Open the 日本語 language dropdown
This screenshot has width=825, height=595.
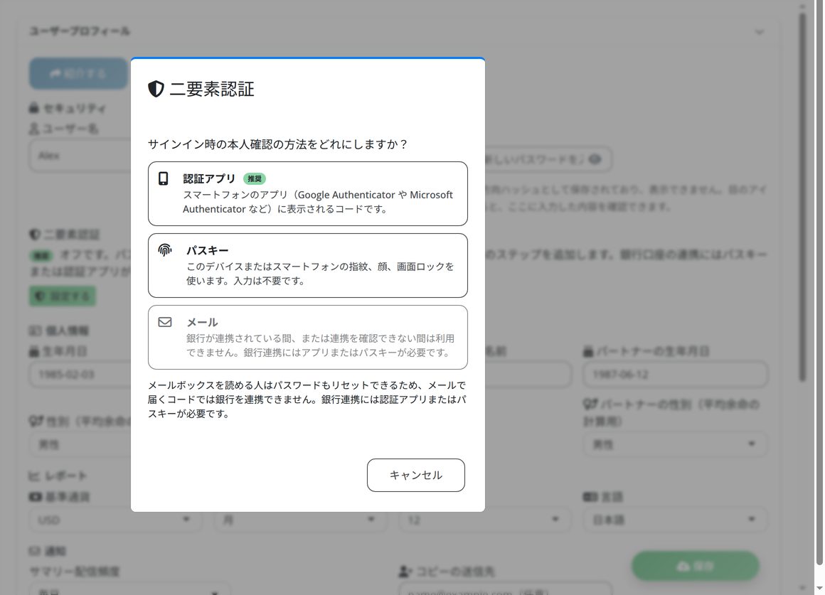(x=675, y=520)
